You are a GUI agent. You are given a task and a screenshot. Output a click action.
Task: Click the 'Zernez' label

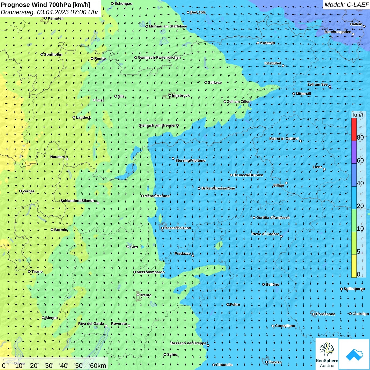pos(29,191)
